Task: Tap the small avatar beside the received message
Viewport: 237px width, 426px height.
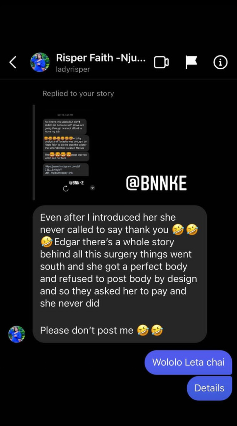Action: (x=17, y=334)
